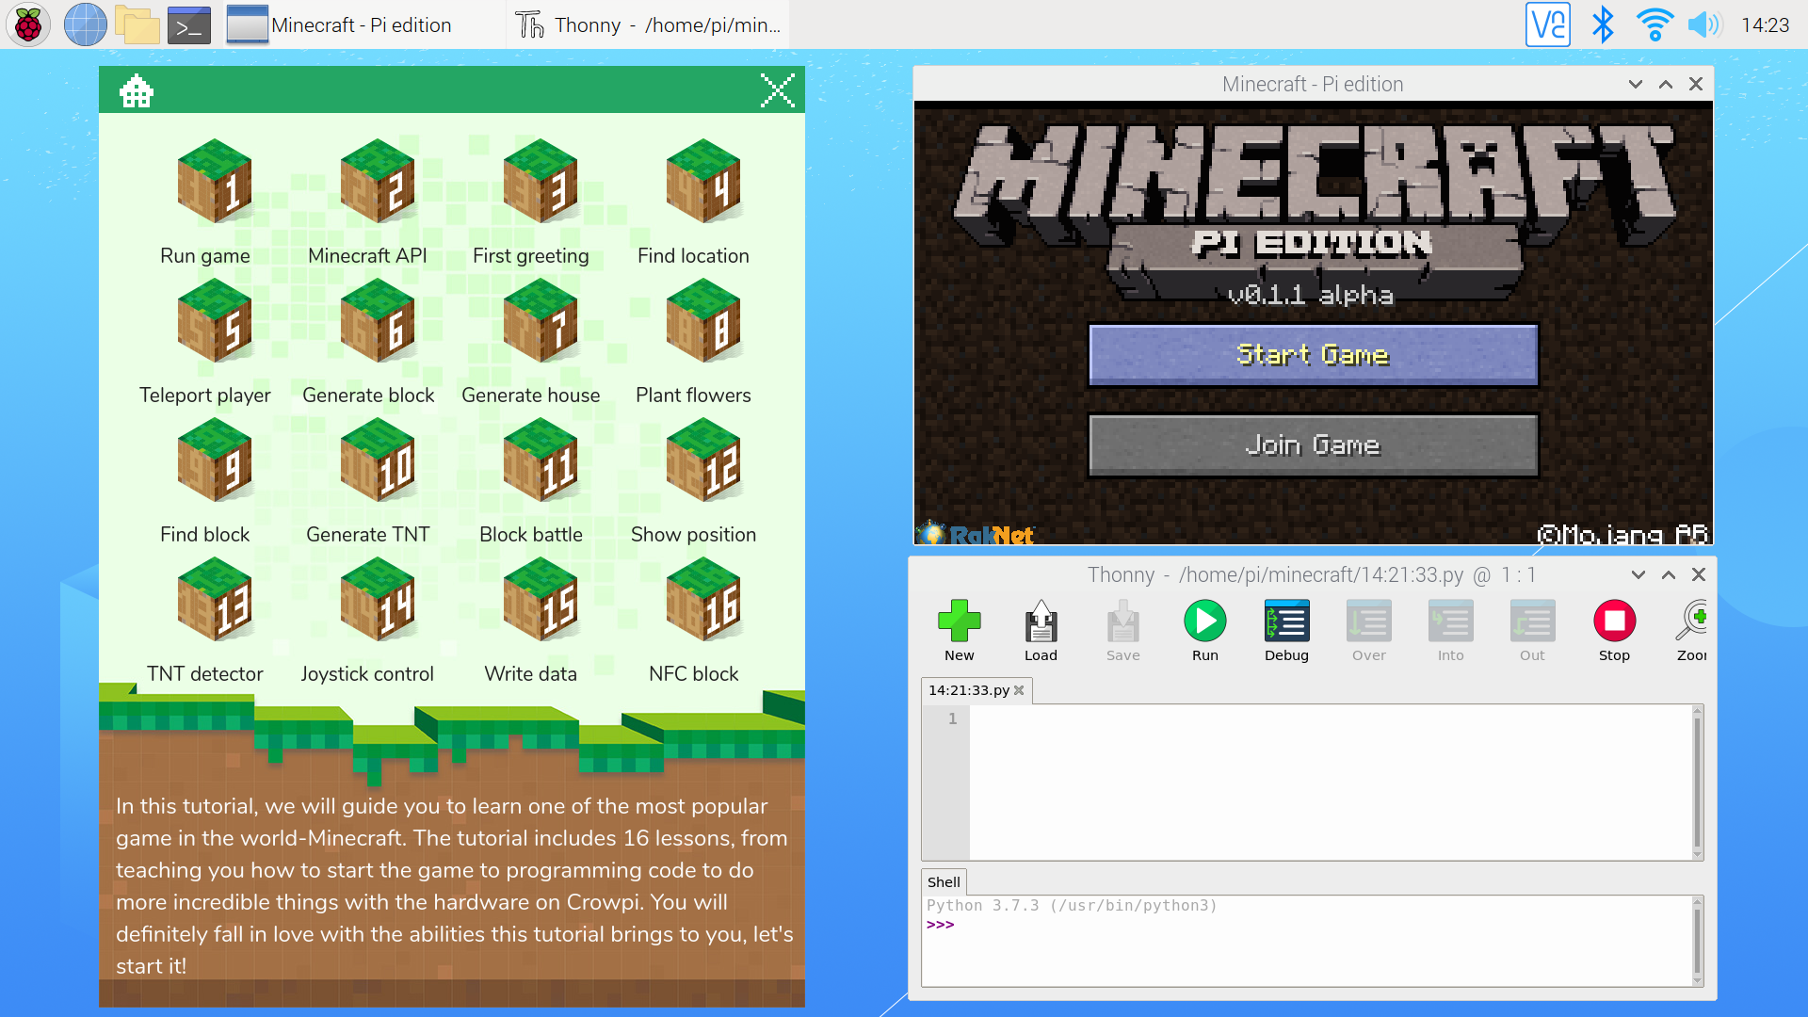Open lesson 5 Teleport player
The image size is (1808, 1017).
click(x=215, y=322)
